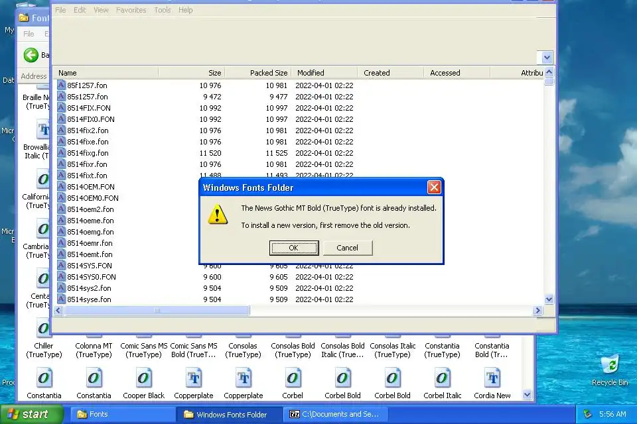Click the Back arrow in the Fonts window
The height and width of the screenshot is (424, 637).
31,55
